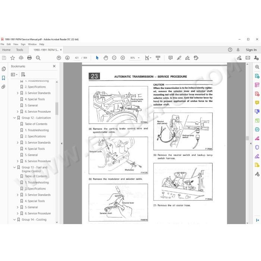Click the page number field 421
Viewport: 261px width, 261px height.
(77, 58)
